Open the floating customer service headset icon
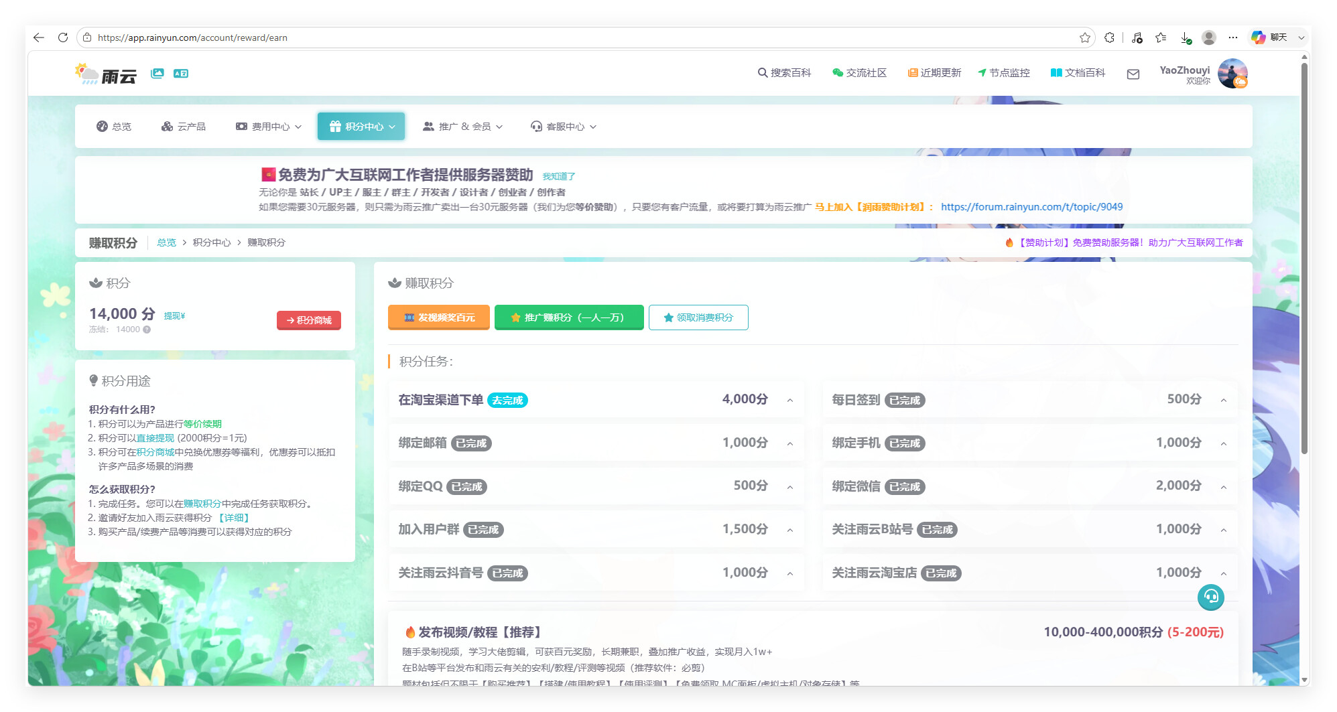The width and height of the screenshot is (1337, 712). [1211, 597]
